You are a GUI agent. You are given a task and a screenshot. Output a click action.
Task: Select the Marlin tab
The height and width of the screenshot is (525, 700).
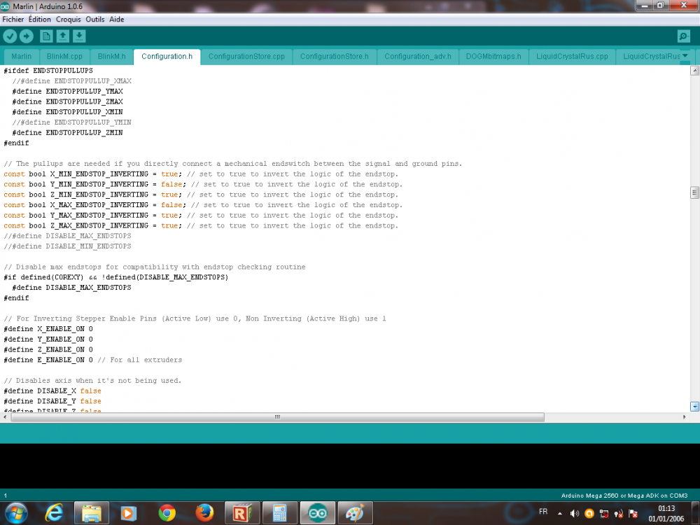(x=22, y=57)
